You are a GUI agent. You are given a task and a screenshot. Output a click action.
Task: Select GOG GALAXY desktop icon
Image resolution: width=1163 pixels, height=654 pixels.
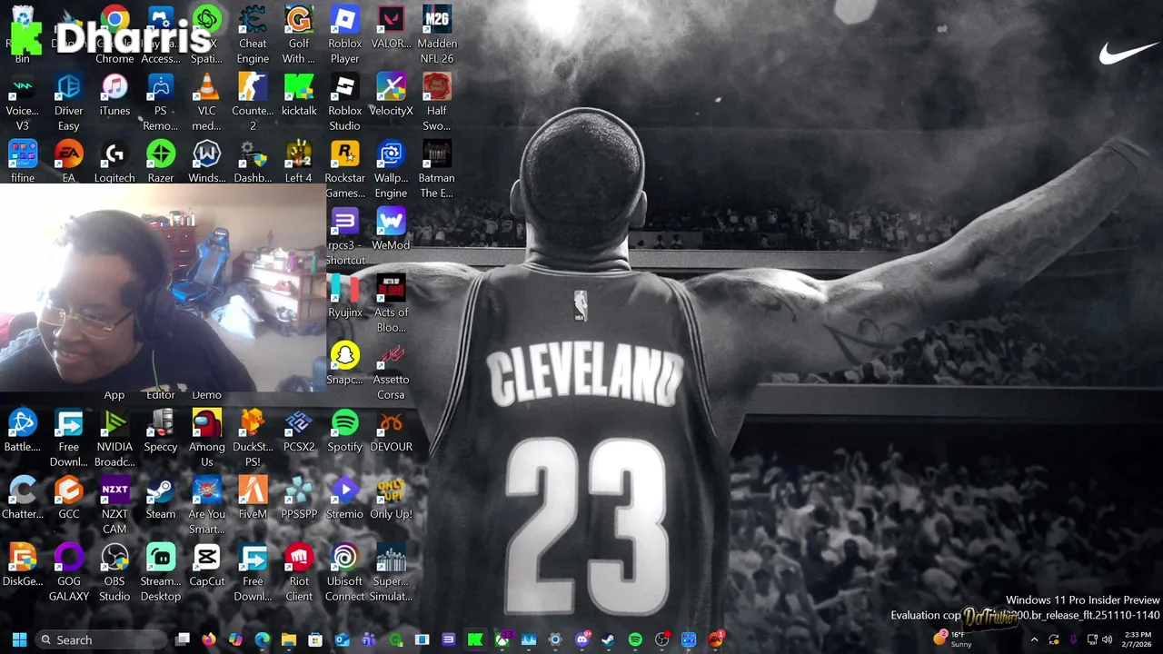pyautogui.click(x=69, y=572)
